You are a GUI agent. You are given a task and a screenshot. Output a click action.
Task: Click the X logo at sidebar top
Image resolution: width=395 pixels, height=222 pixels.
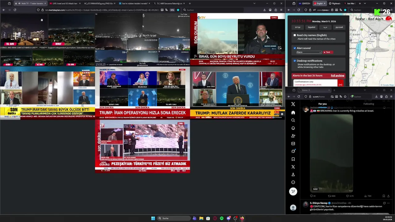pos(293,104)
